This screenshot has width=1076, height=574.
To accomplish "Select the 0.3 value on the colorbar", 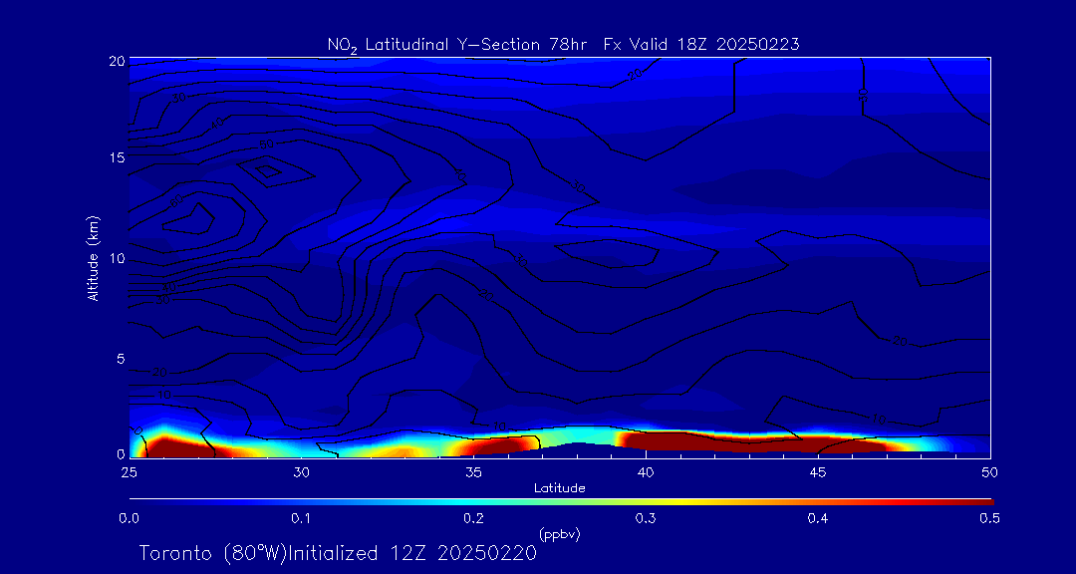I will (646, 518).
